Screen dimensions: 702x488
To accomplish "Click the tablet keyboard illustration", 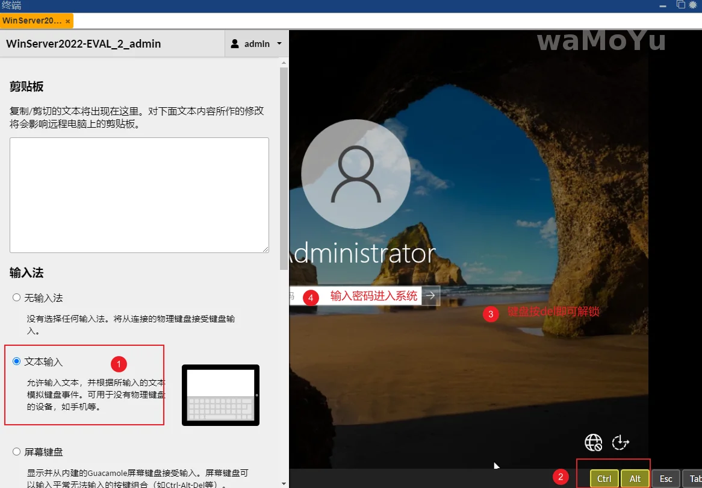I will pyautogui.click(x=220, y=395).
